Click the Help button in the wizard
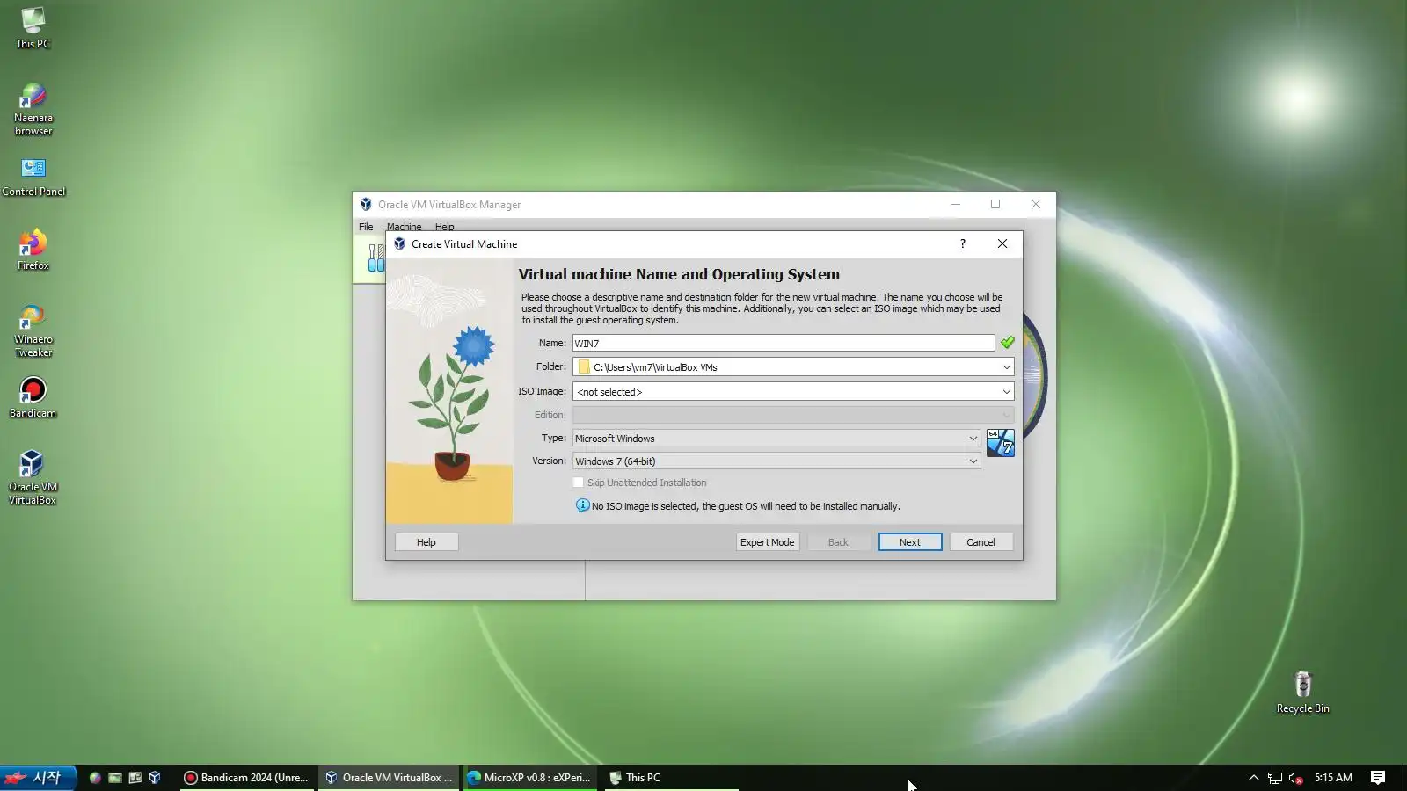The width and height of the screenshot is (1407, 791). (426, 542)
